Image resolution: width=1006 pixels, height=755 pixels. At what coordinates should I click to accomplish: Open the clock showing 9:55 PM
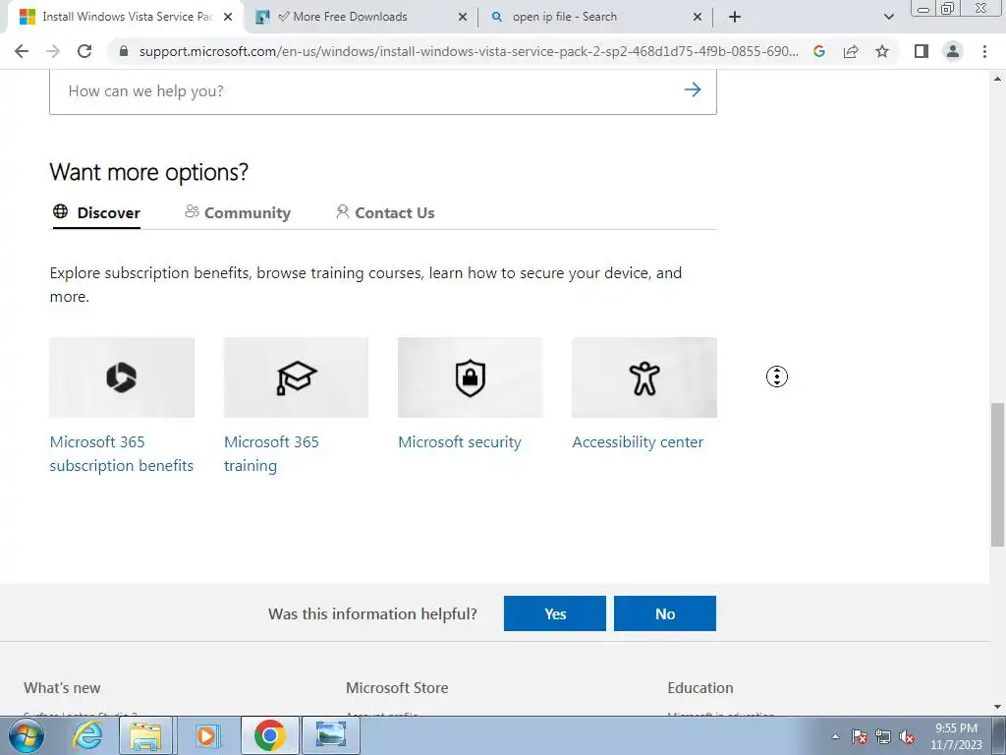956,736
